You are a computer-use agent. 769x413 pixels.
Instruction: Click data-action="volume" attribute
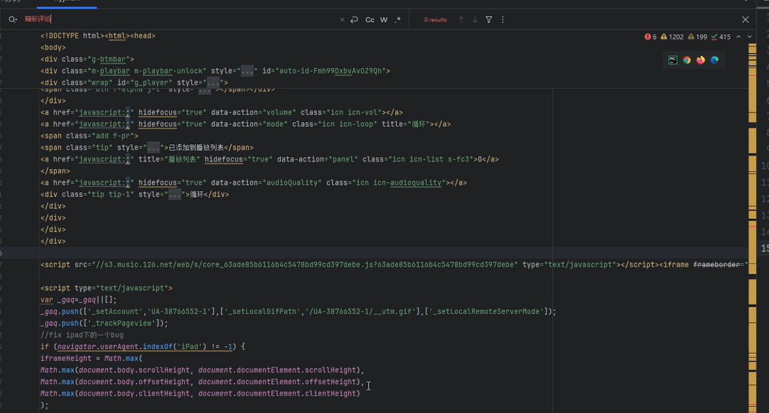tap(254, 112)
